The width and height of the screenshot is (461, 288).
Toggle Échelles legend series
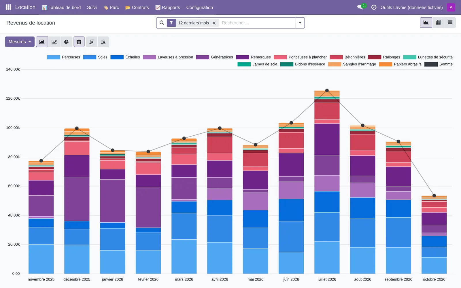[x=125, y=57]
